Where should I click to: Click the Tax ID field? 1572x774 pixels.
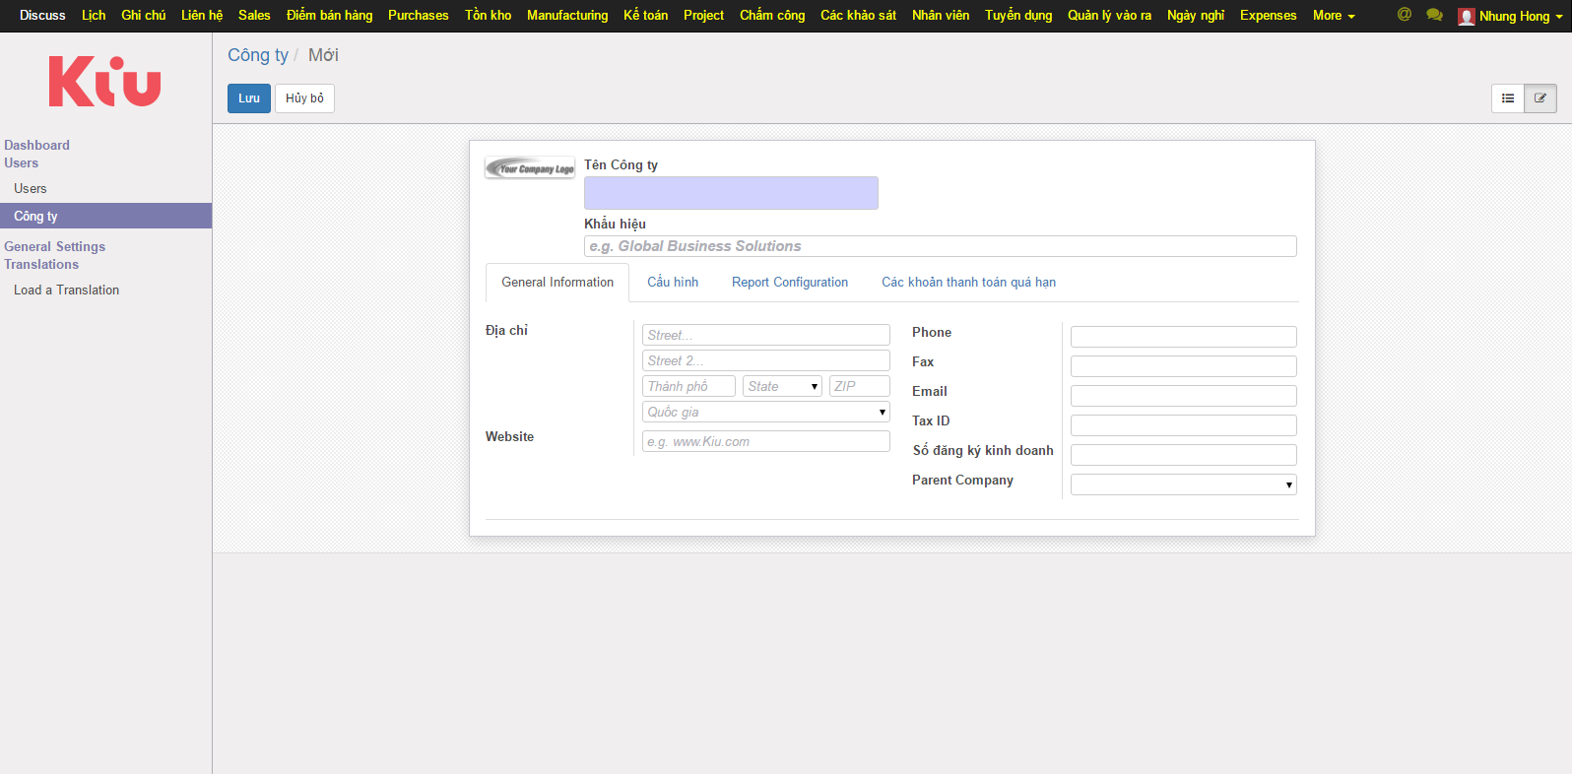1184,425
